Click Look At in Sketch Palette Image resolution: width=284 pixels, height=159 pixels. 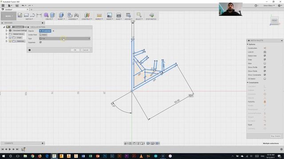click(x=264, y=52)
